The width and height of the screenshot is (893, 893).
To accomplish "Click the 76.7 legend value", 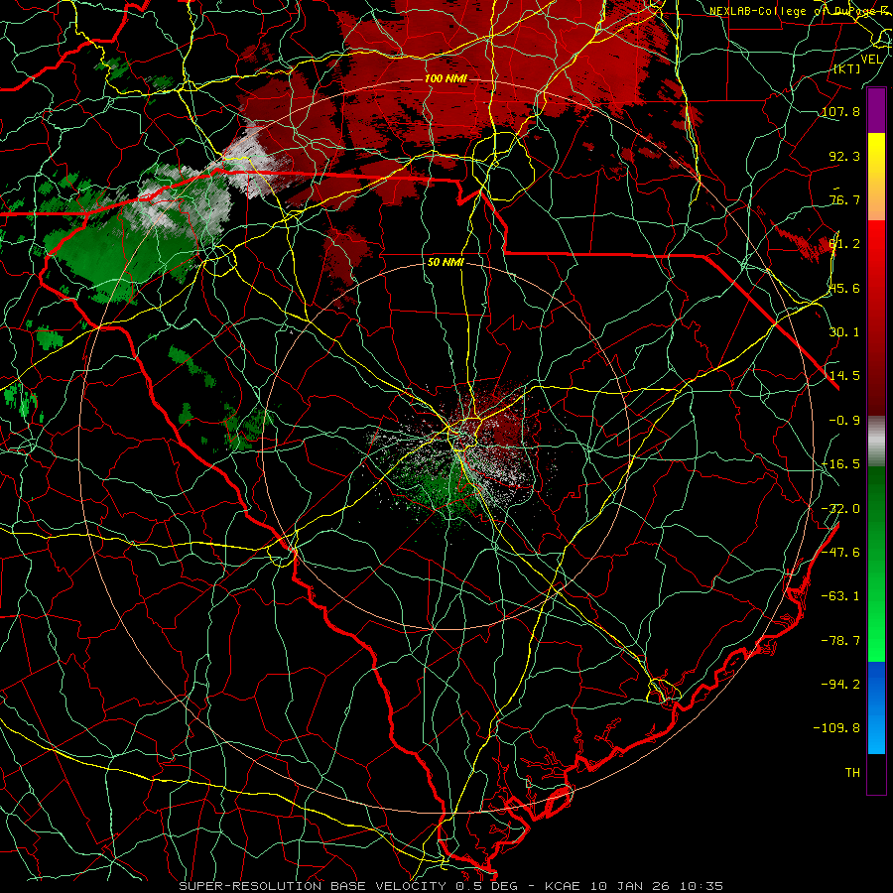I will 844,199.
